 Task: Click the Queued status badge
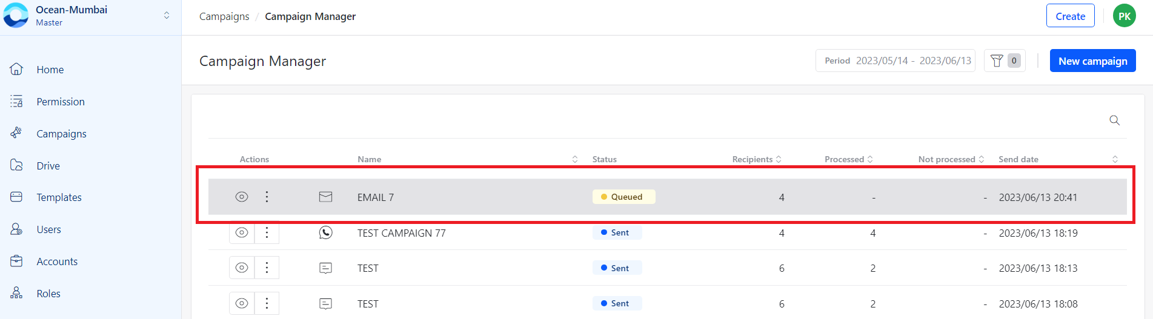point(623,197)
